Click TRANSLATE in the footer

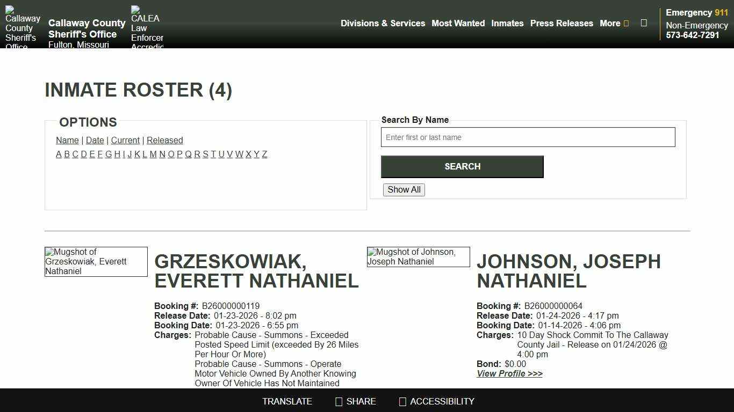287,401
